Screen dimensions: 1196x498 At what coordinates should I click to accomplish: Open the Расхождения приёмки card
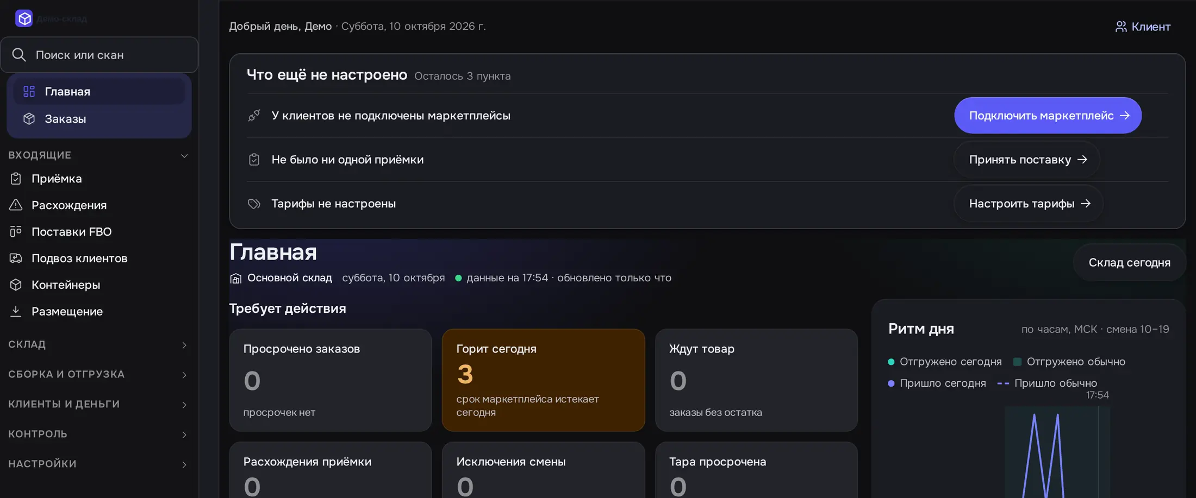(331, 470)
